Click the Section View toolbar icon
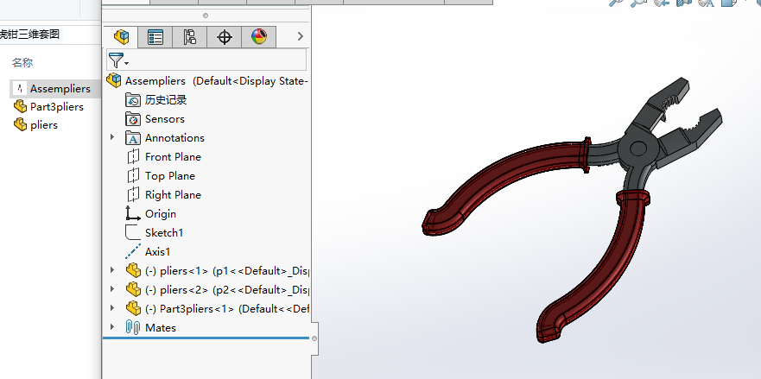 point(684,3)
